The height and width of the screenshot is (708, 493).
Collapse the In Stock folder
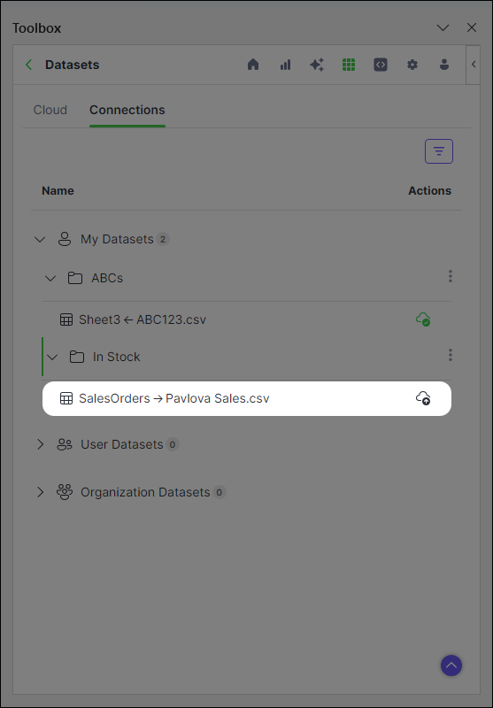tap(52, 358)
